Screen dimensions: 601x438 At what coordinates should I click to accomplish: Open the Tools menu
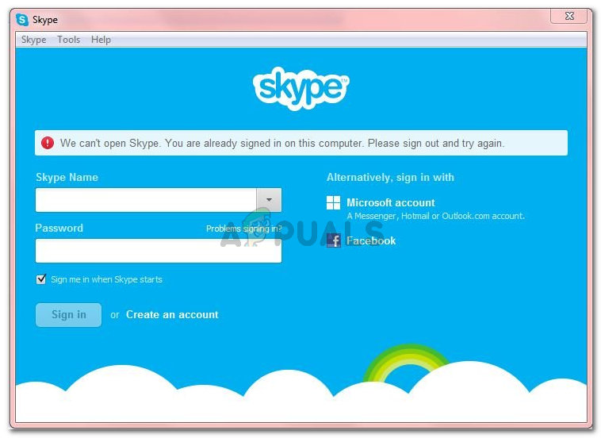tap(69, 40)
